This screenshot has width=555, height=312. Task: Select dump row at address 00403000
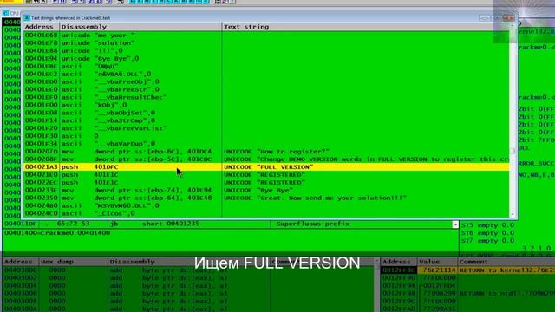point(188,270)
